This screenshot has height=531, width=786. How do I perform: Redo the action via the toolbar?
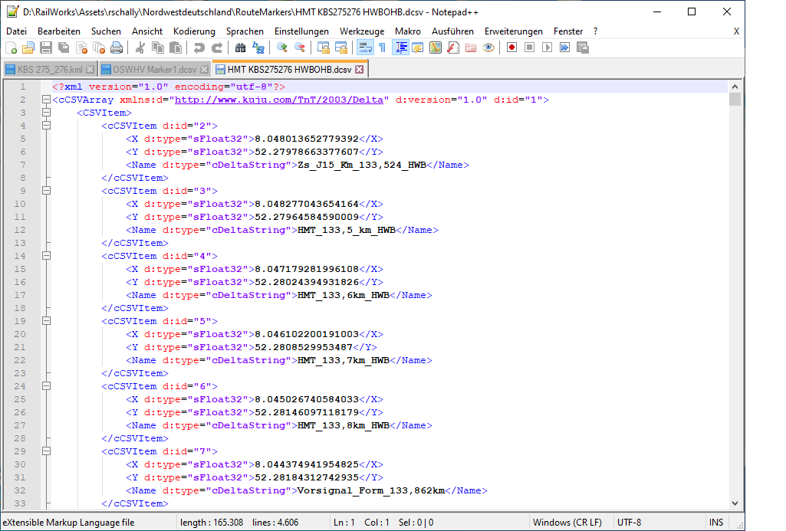[216, 48]
